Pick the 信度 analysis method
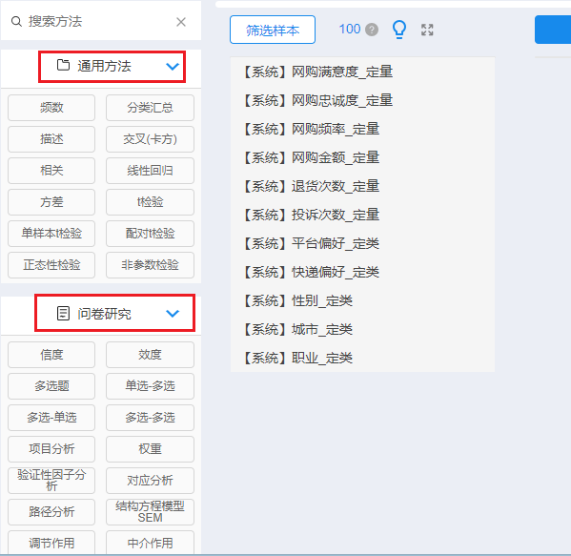The image size is (571, 556). (x=51, y=355)
